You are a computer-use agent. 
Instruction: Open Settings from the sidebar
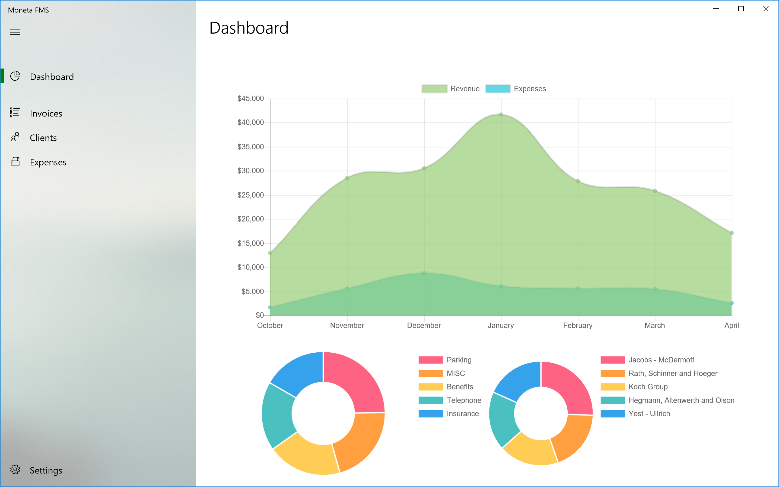[46, 470]
